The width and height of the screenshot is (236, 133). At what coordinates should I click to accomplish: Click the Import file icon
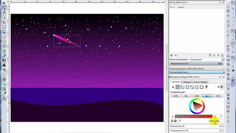tap(228, 21)
